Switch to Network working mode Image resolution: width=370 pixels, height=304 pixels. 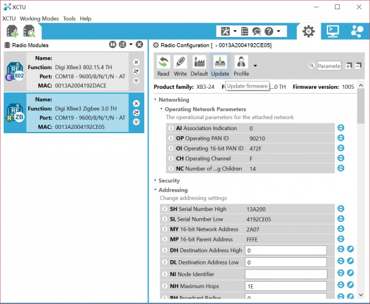coord(357,31)
